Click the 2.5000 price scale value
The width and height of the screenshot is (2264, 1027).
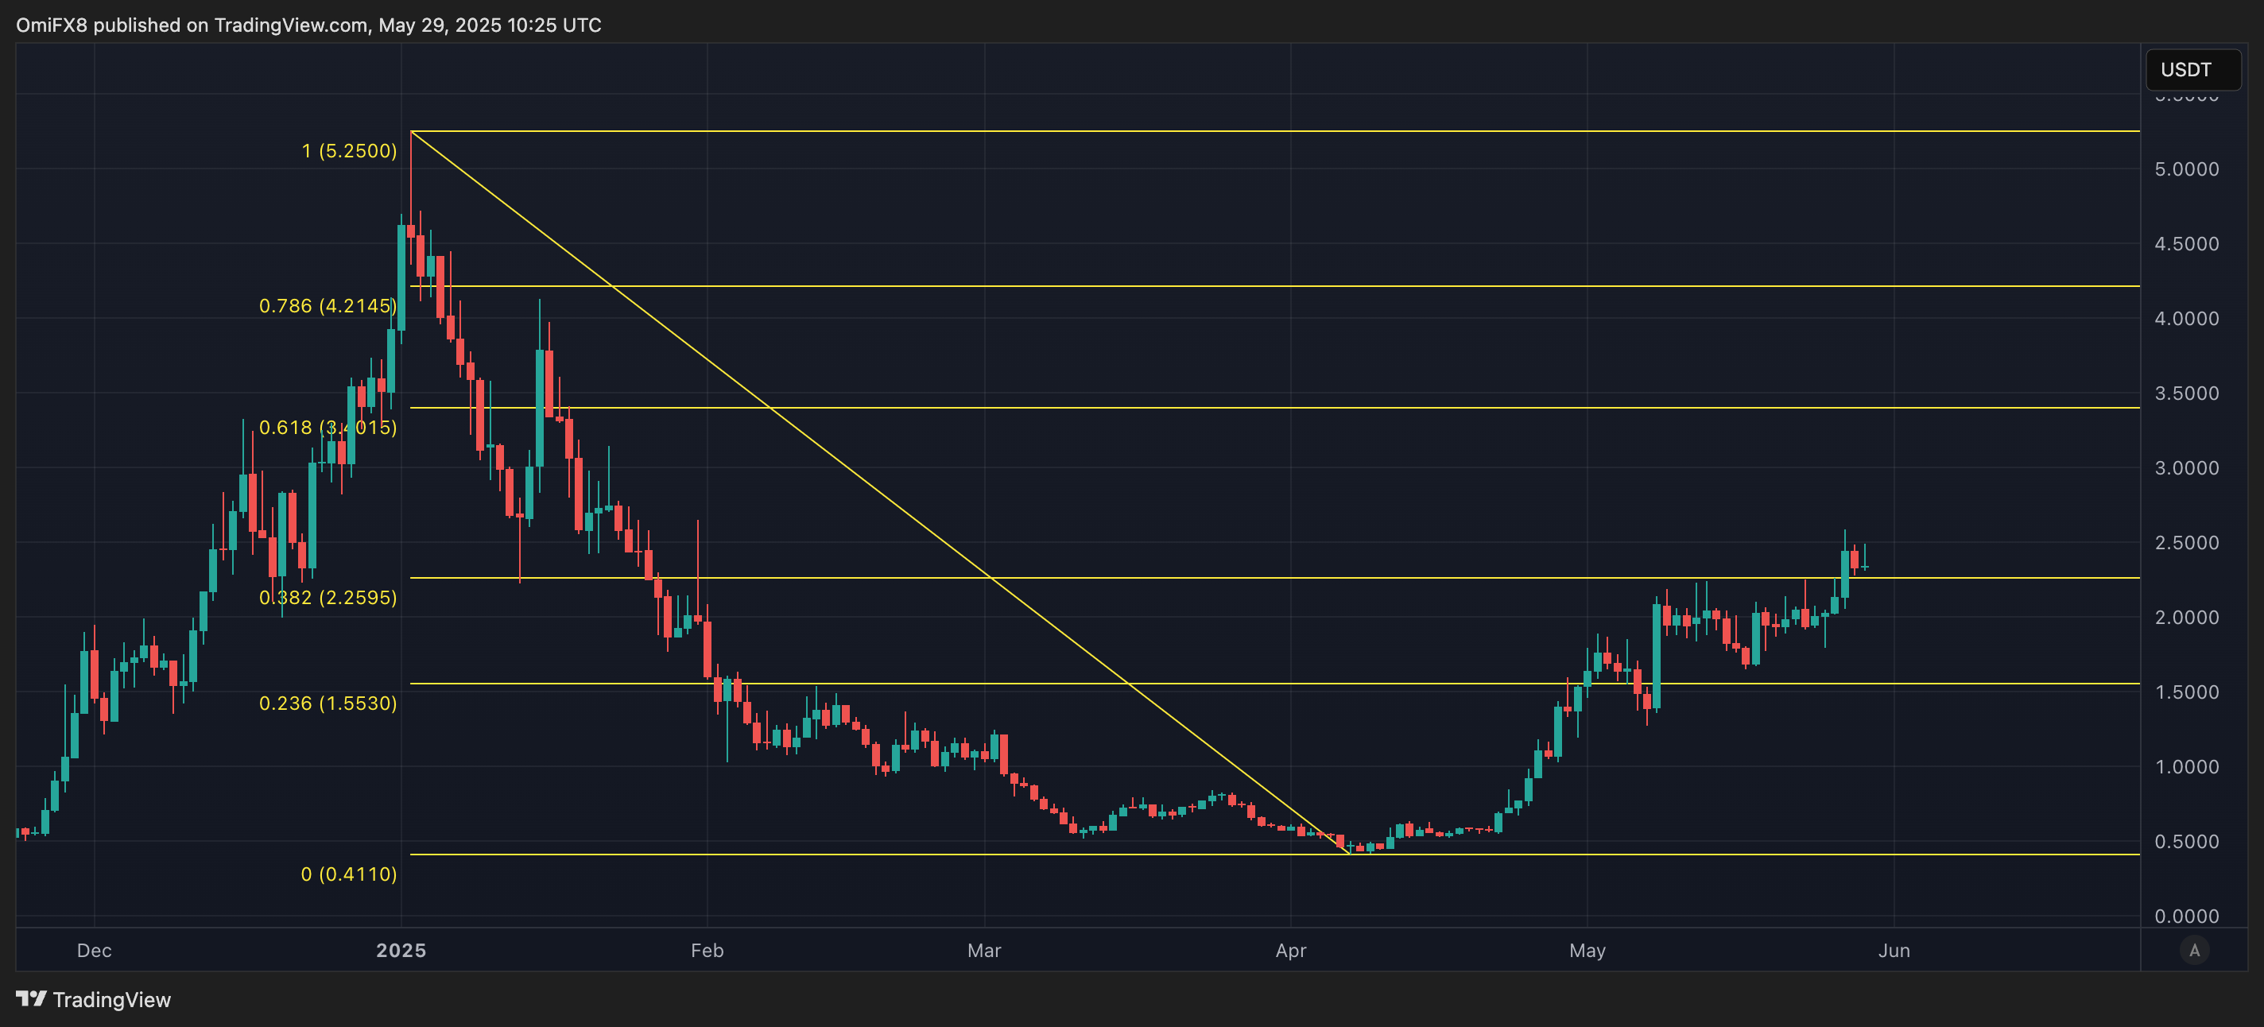[x=2187, y=542]
